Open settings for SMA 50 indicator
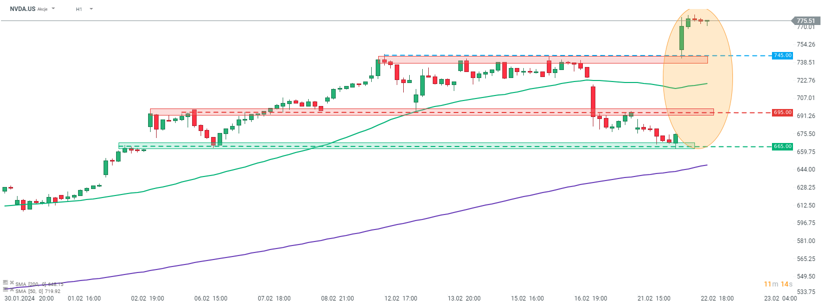This screenshot has height=307, width=827. pos(6,289)
